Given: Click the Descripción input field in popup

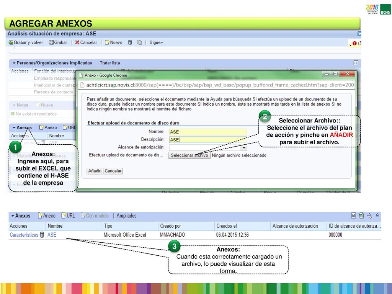Looking at the screenshot, I should 208,140.
